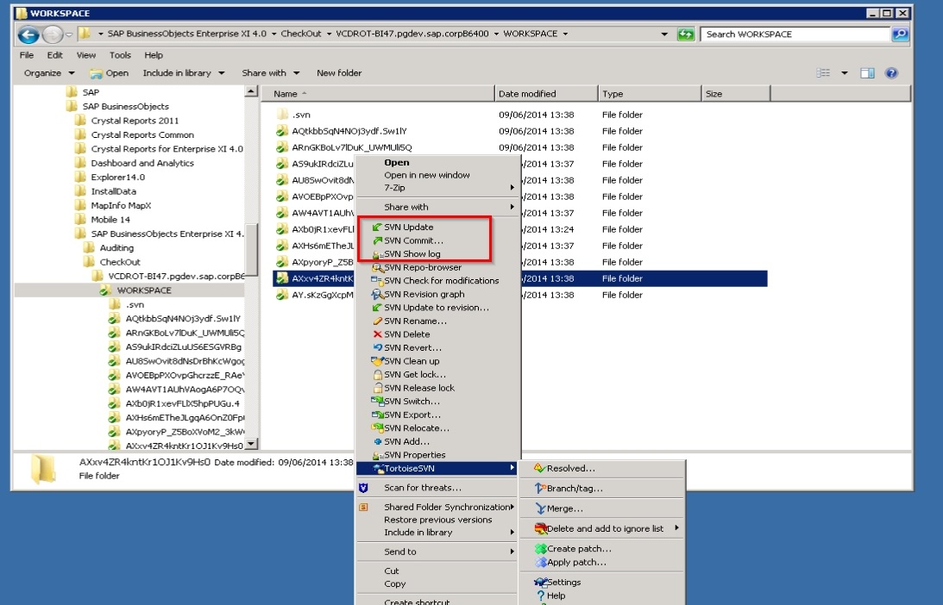Click the SVN Revert arrow icon
This screenshot has width=943, height=605.
(377, 347)
